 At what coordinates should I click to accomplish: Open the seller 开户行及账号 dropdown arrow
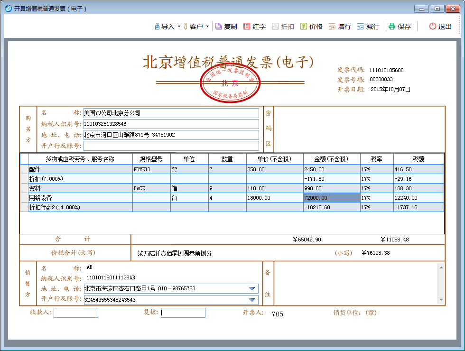point(252,300)
